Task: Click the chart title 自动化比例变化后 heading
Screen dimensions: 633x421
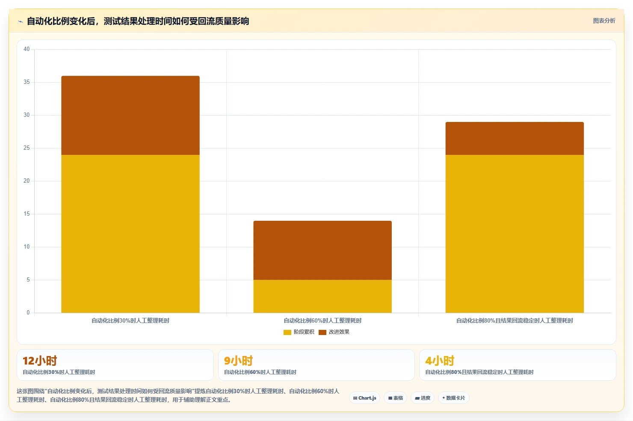Action: click(138, 21)
